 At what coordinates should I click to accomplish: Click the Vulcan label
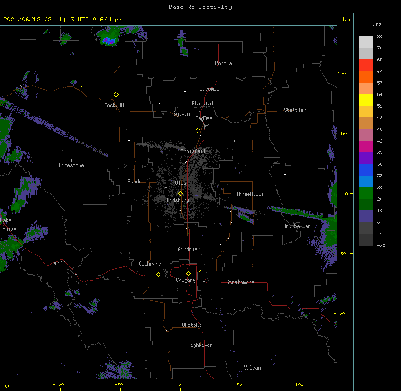pos(253,368)
